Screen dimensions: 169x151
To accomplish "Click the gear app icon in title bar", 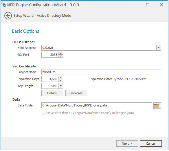I will [4, 5].
